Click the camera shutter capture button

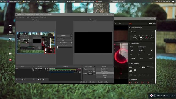[x=141, y=37]
